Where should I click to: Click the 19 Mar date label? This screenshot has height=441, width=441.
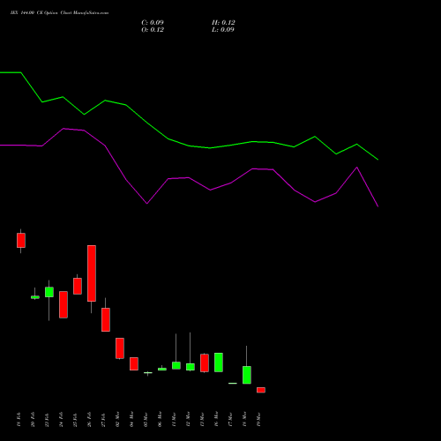(258, 419)
